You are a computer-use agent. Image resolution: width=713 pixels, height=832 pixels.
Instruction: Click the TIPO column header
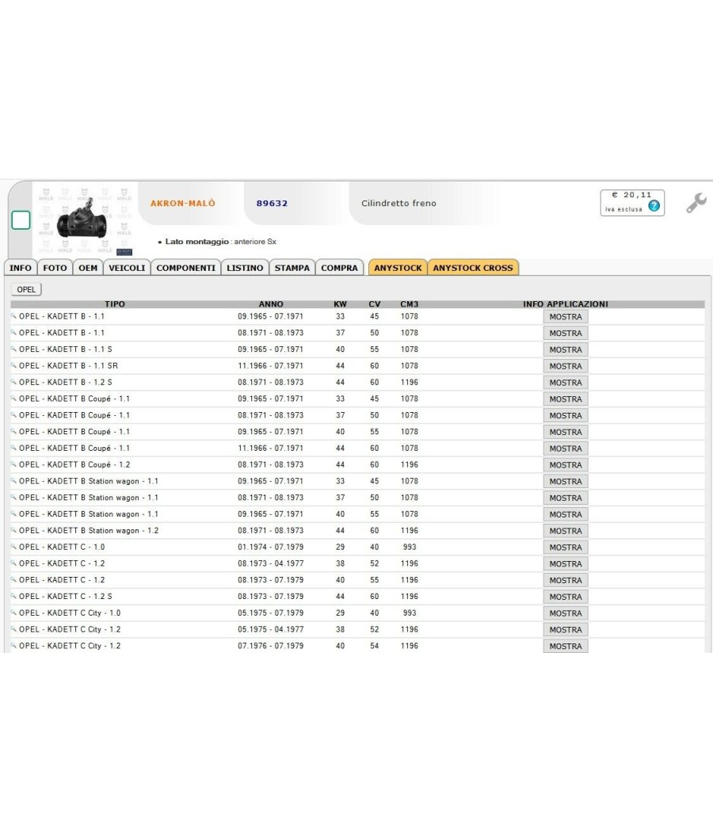115,304
